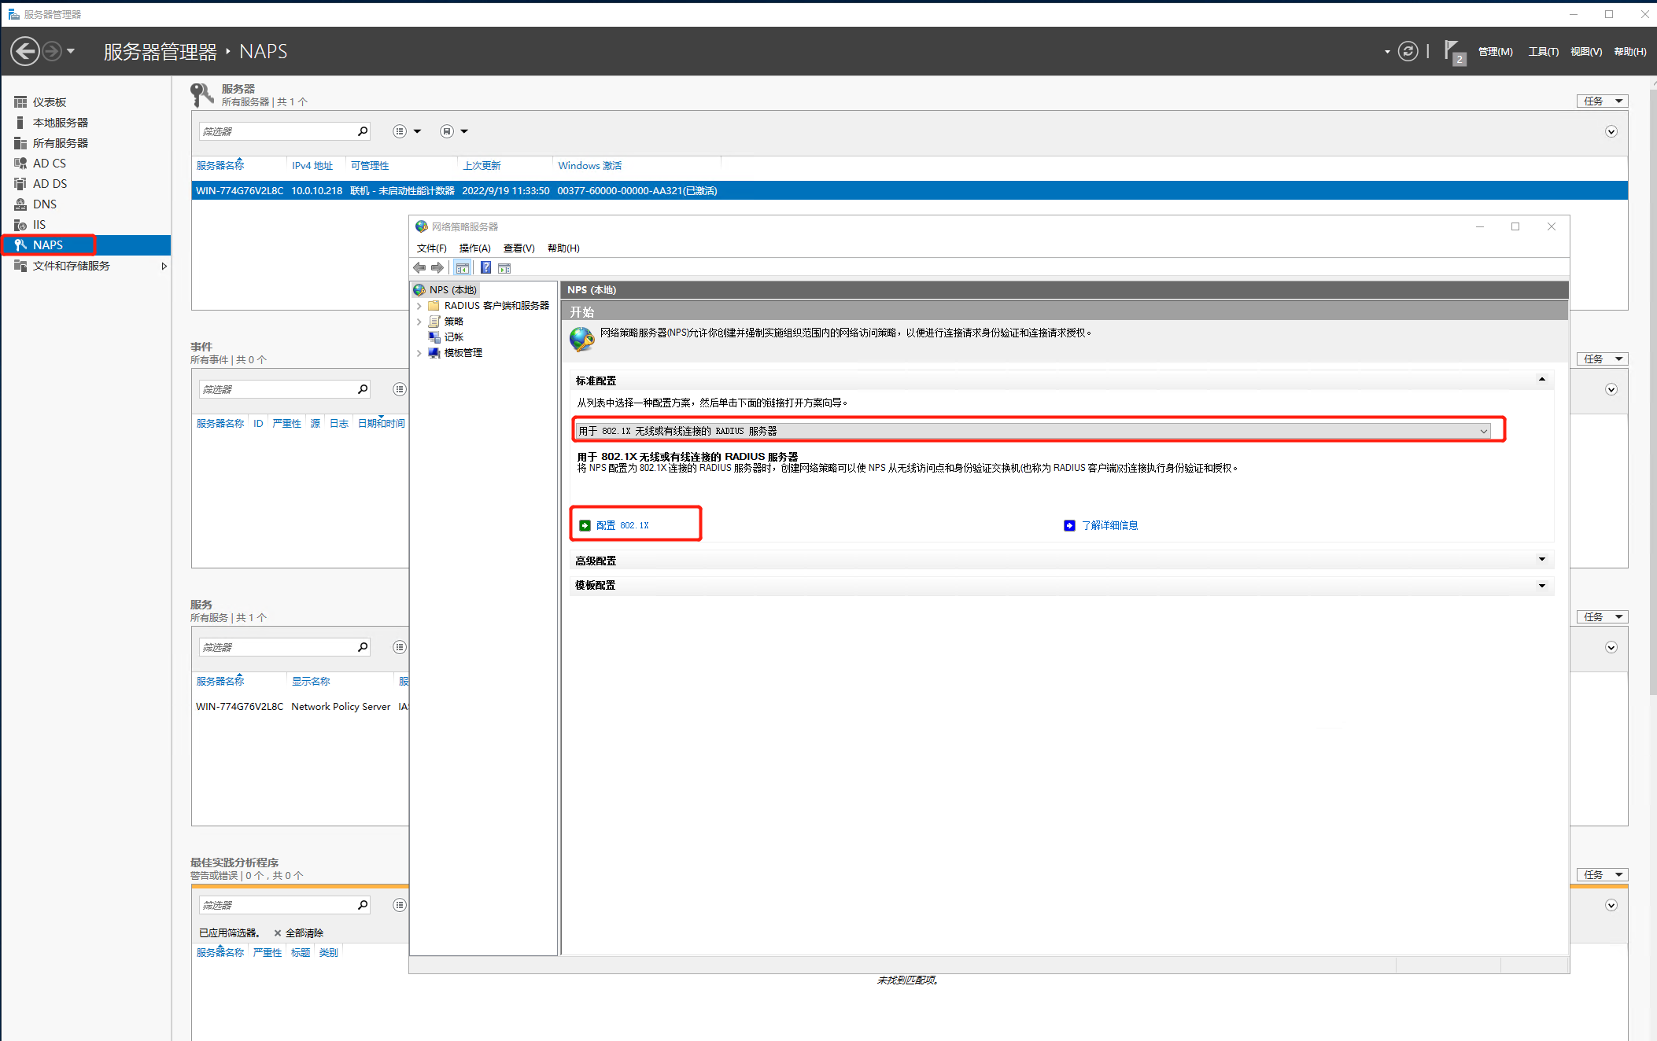Screen dimensions: 1657x1041
Task: Open the 任务 dropdown in best practices tile
Action: pos(1602,875)
